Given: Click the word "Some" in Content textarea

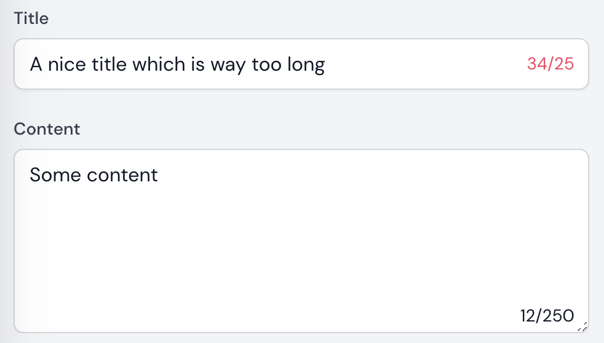Looking at the screenshot, I should [x=55, y=175].
